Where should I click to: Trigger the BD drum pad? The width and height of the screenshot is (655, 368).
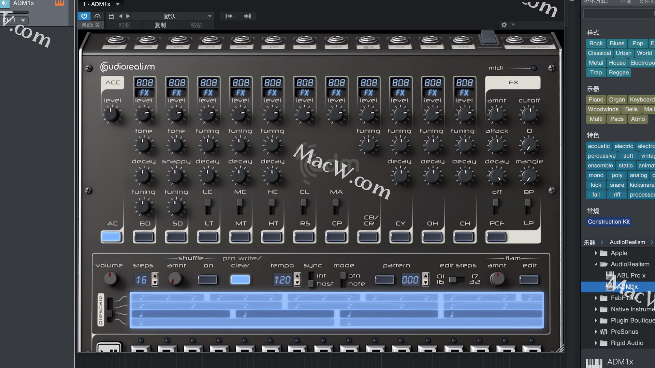click(x=144, y=236)
